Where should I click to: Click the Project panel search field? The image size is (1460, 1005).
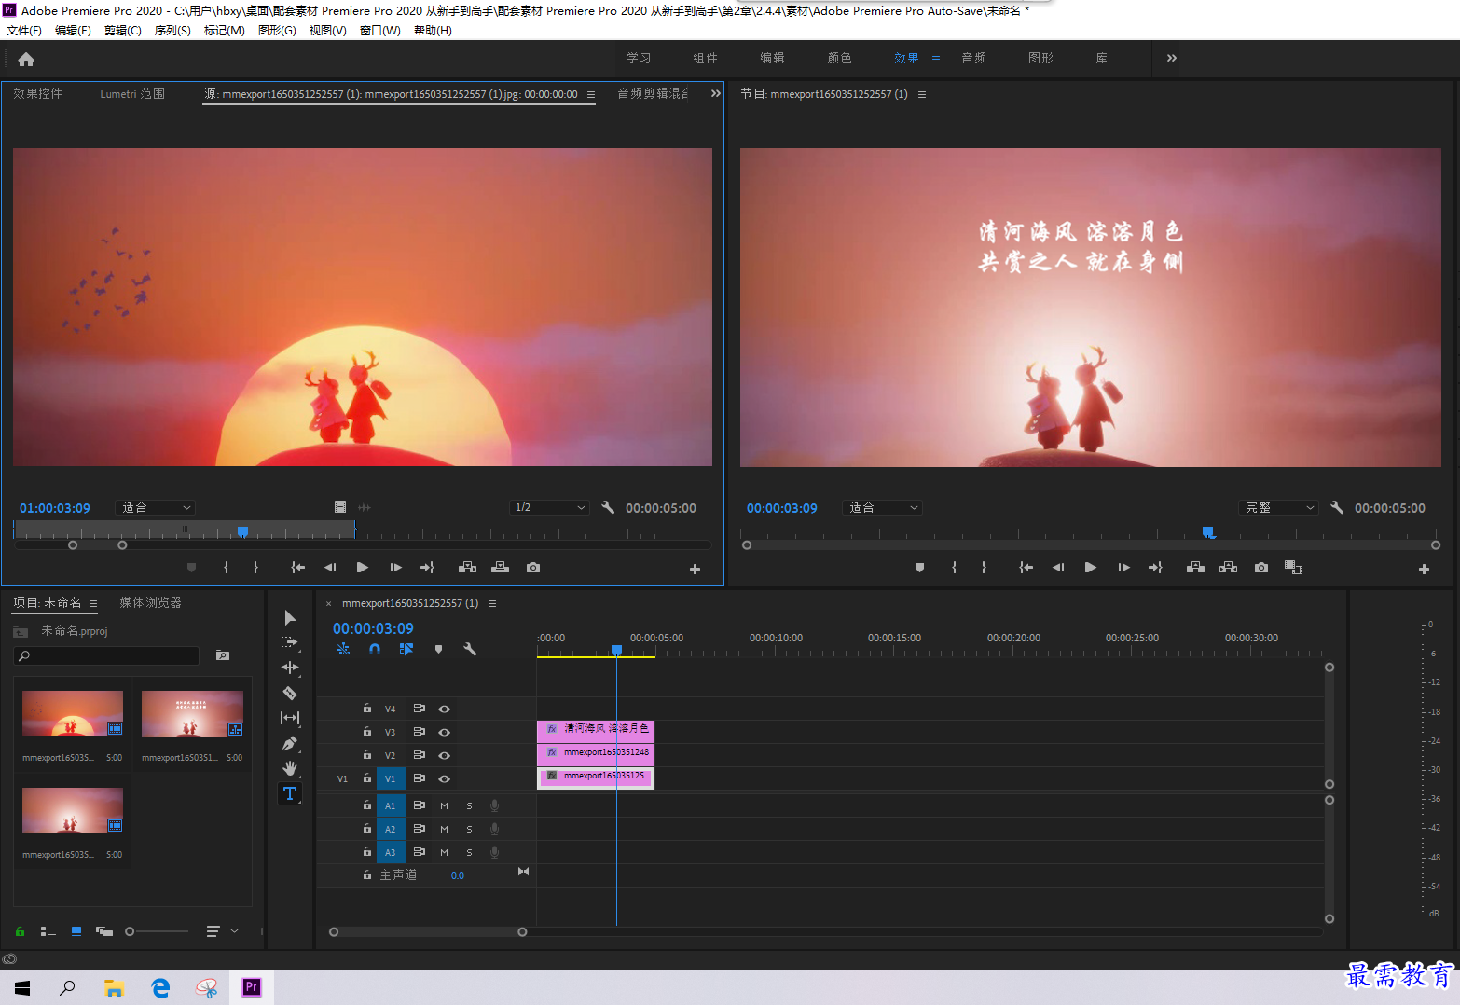[107, 655]
